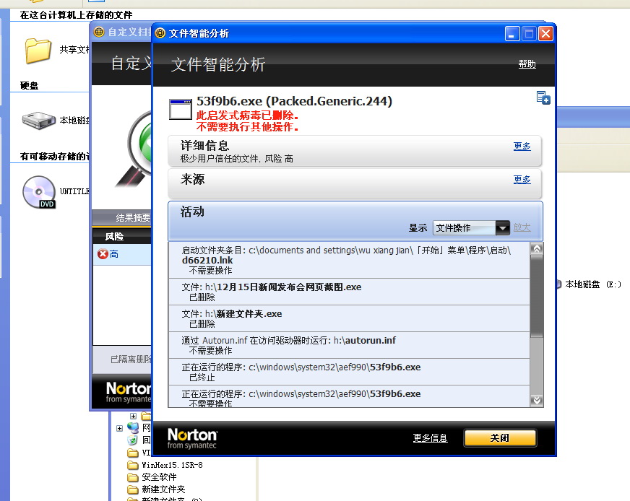Click the copy-to-clipboard icon beside the file name

543,97
